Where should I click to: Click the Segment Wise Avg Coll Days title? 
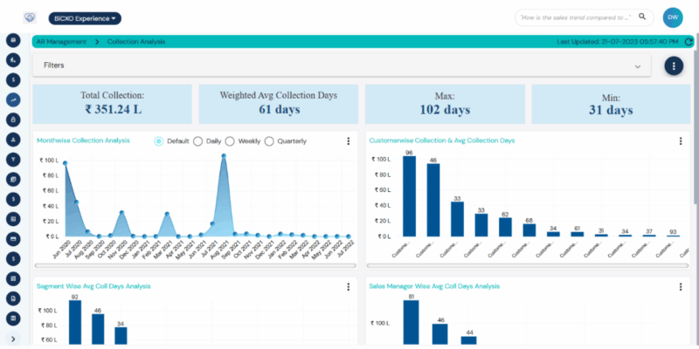[x=93, y=286]
